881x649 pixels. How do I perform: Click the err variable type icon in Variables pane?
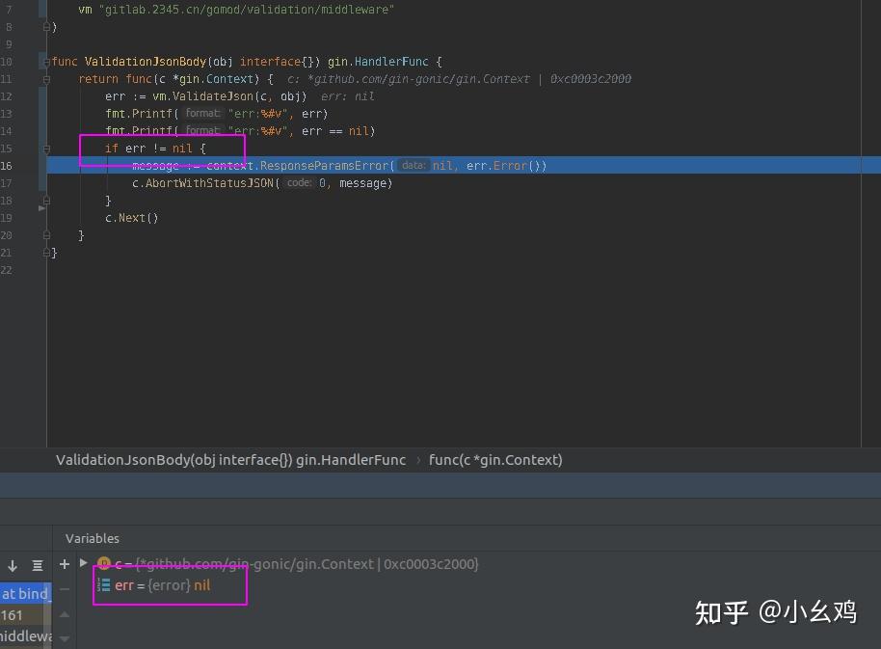tap(106, 585)
